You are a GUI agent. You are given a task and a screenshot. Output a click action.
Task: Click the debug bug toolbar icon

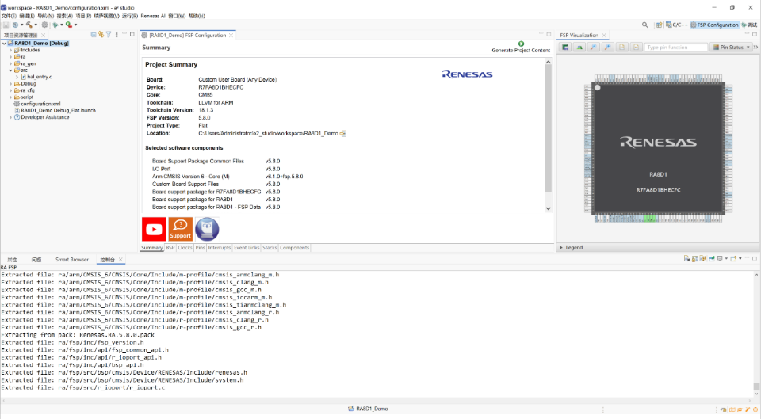pyautogui.click(x=55, y=25)
